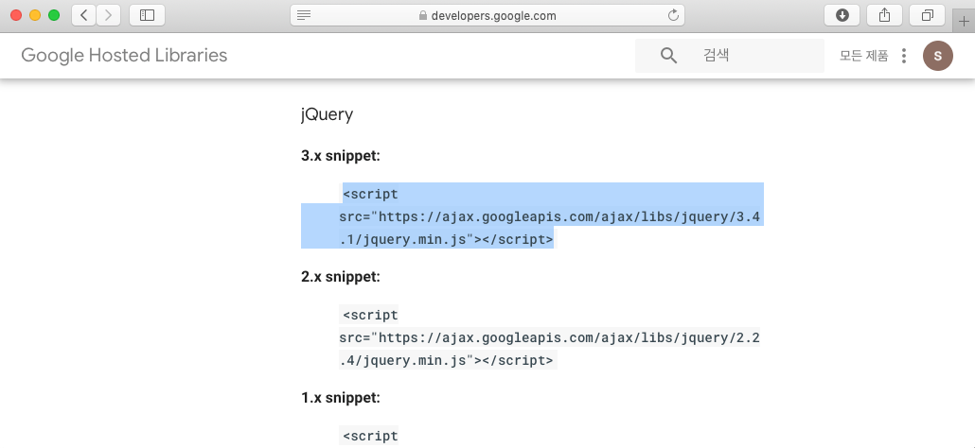Show the Safari sidebar
The width and height of the screenshot is (975, 448).
pos(148,15)
